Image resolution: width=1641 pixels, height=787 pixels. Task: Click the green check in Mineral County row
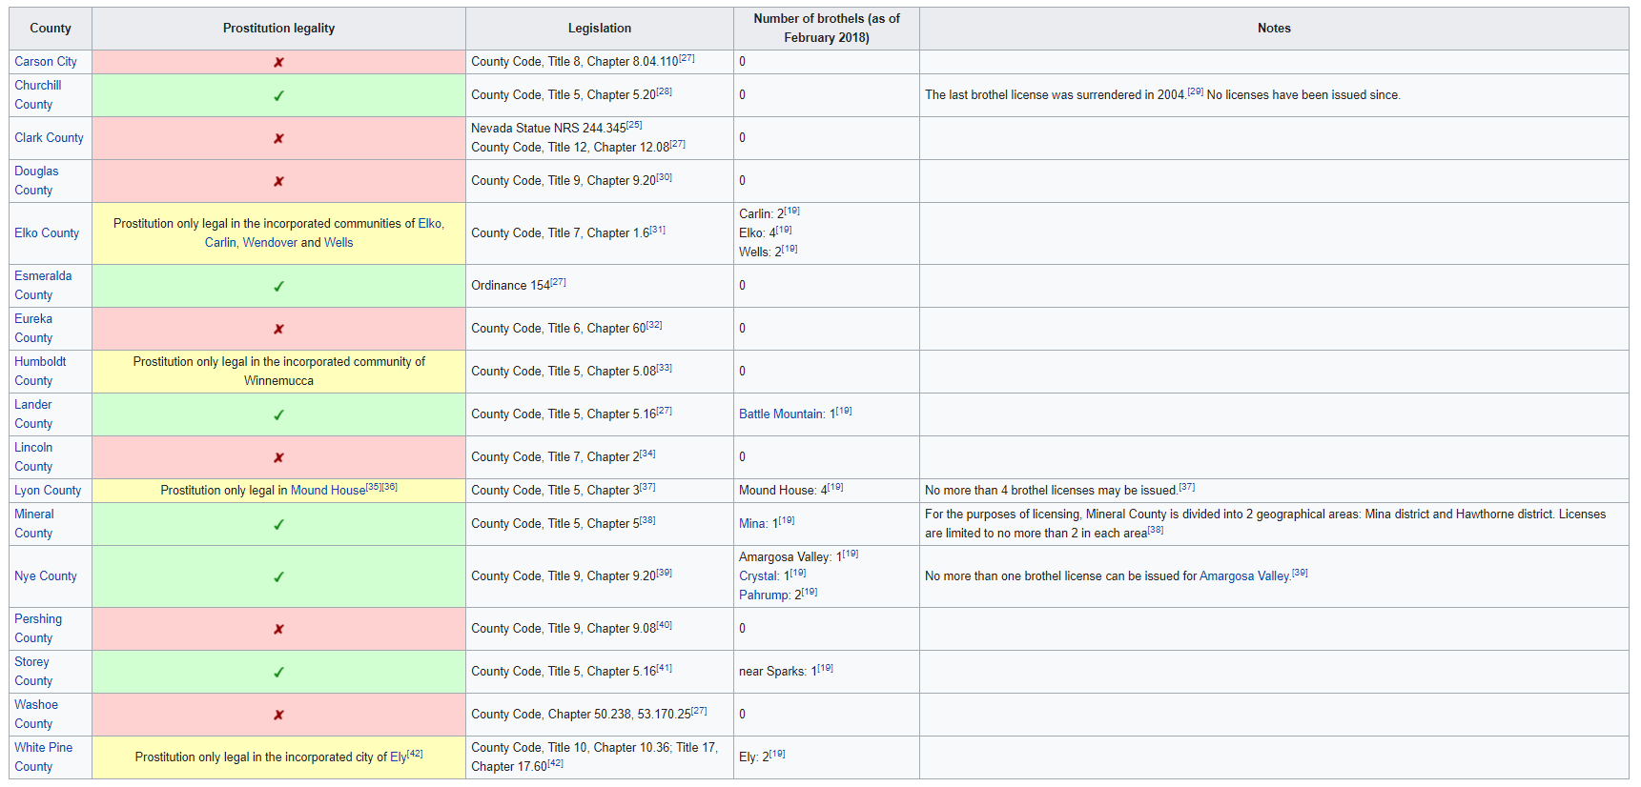pos(278,524)
